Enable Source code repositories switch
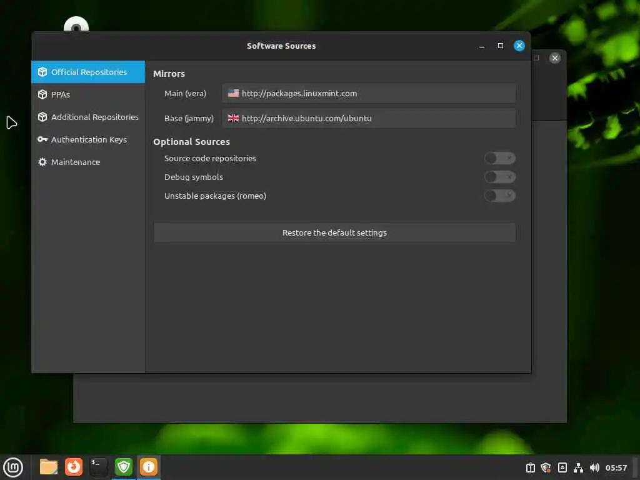The height and width of the screenshot is (480, 640). (x=499, y=158)
